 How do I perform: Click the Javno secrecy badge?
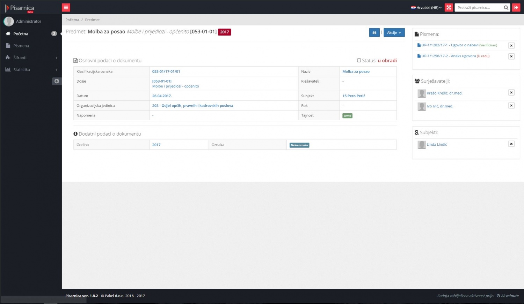[347, 116]
